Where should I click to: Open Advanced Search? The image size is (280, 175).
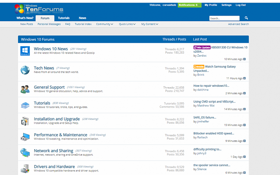point(239,24)
